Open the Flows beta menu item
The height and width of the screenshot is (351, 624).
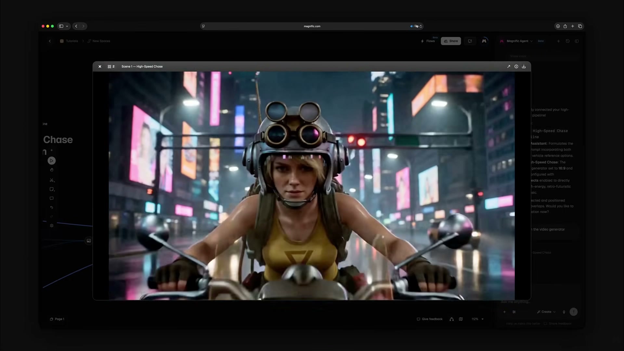pos(428,41)
